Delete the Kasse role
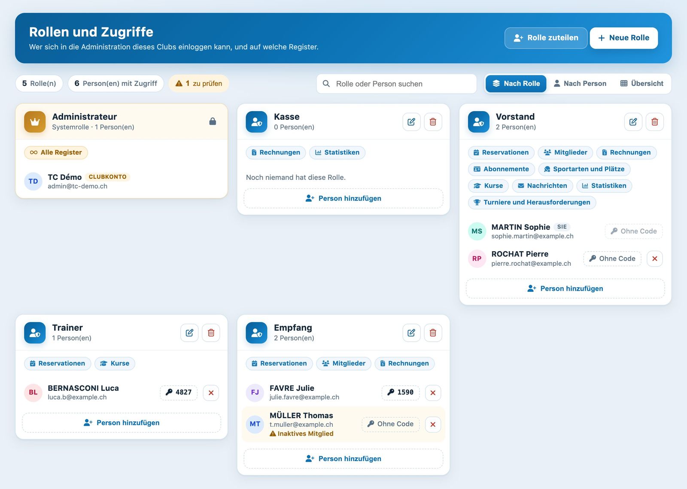Image resolution: width=687 pixels, height=489 pixels. click(433, 122)
